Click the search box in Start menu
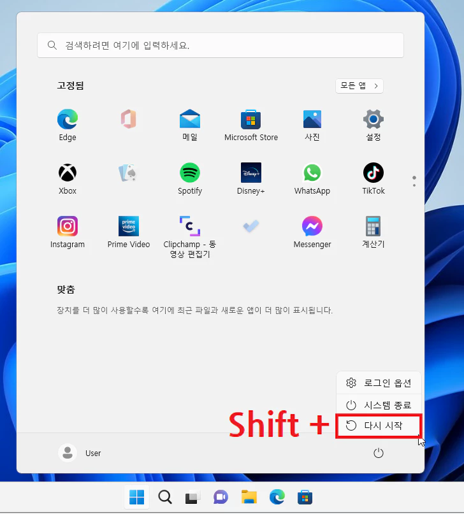The height and width of the screenshot is (514, 464). pos(221,45)
